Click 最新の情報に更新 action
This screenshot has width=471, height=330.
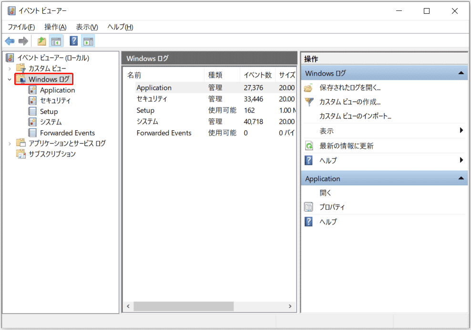(x=347, y=146)
